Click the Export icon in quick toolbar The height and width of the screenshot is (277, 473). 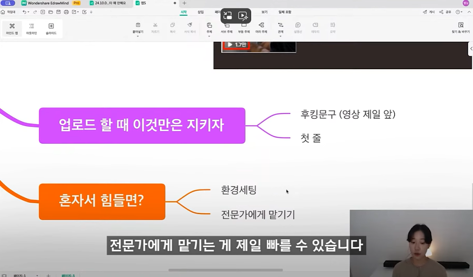pos(74,12)
